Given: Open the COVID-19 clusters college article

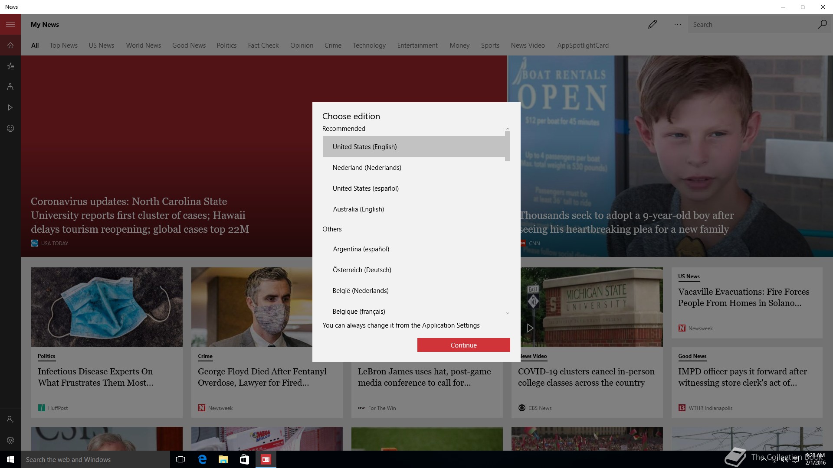Looking at the screenshot, I should [x=586, y=377].
